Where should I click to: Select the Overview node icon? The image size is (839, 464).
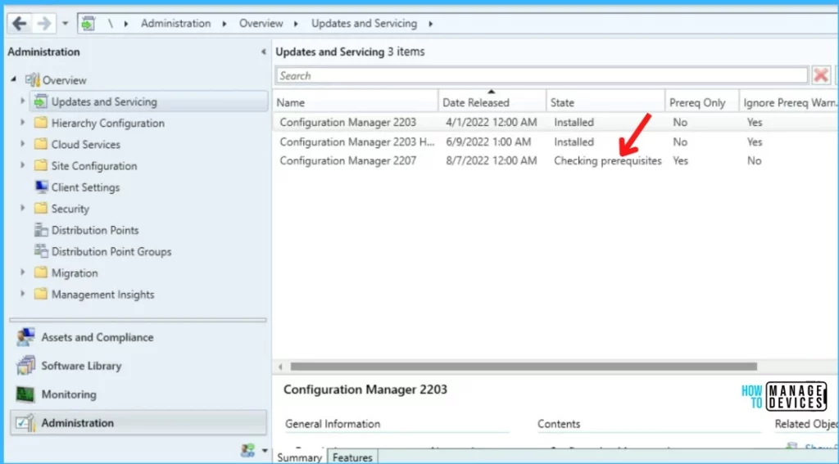33,80
